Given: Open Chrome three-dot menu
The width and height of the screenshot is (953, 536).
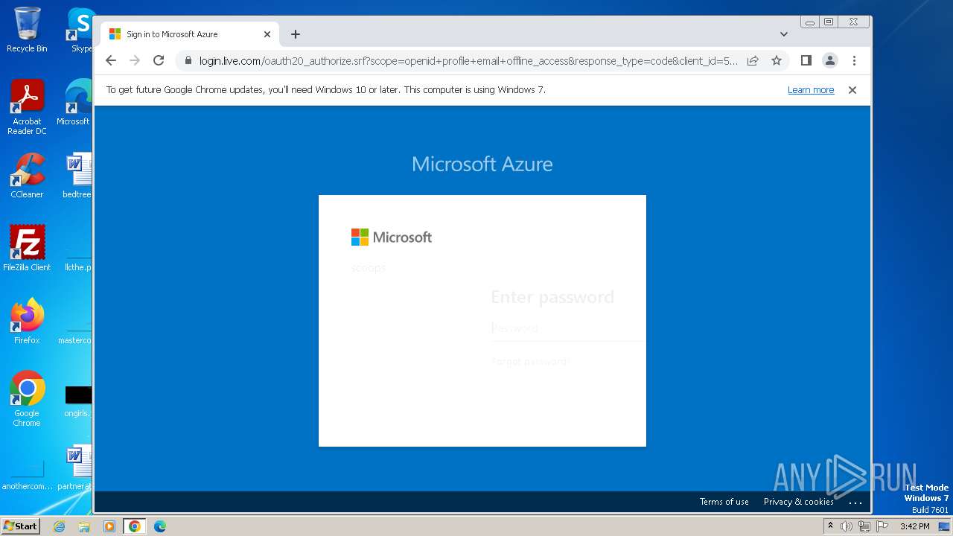Looking at the screenshot, I should pos(854,60).
